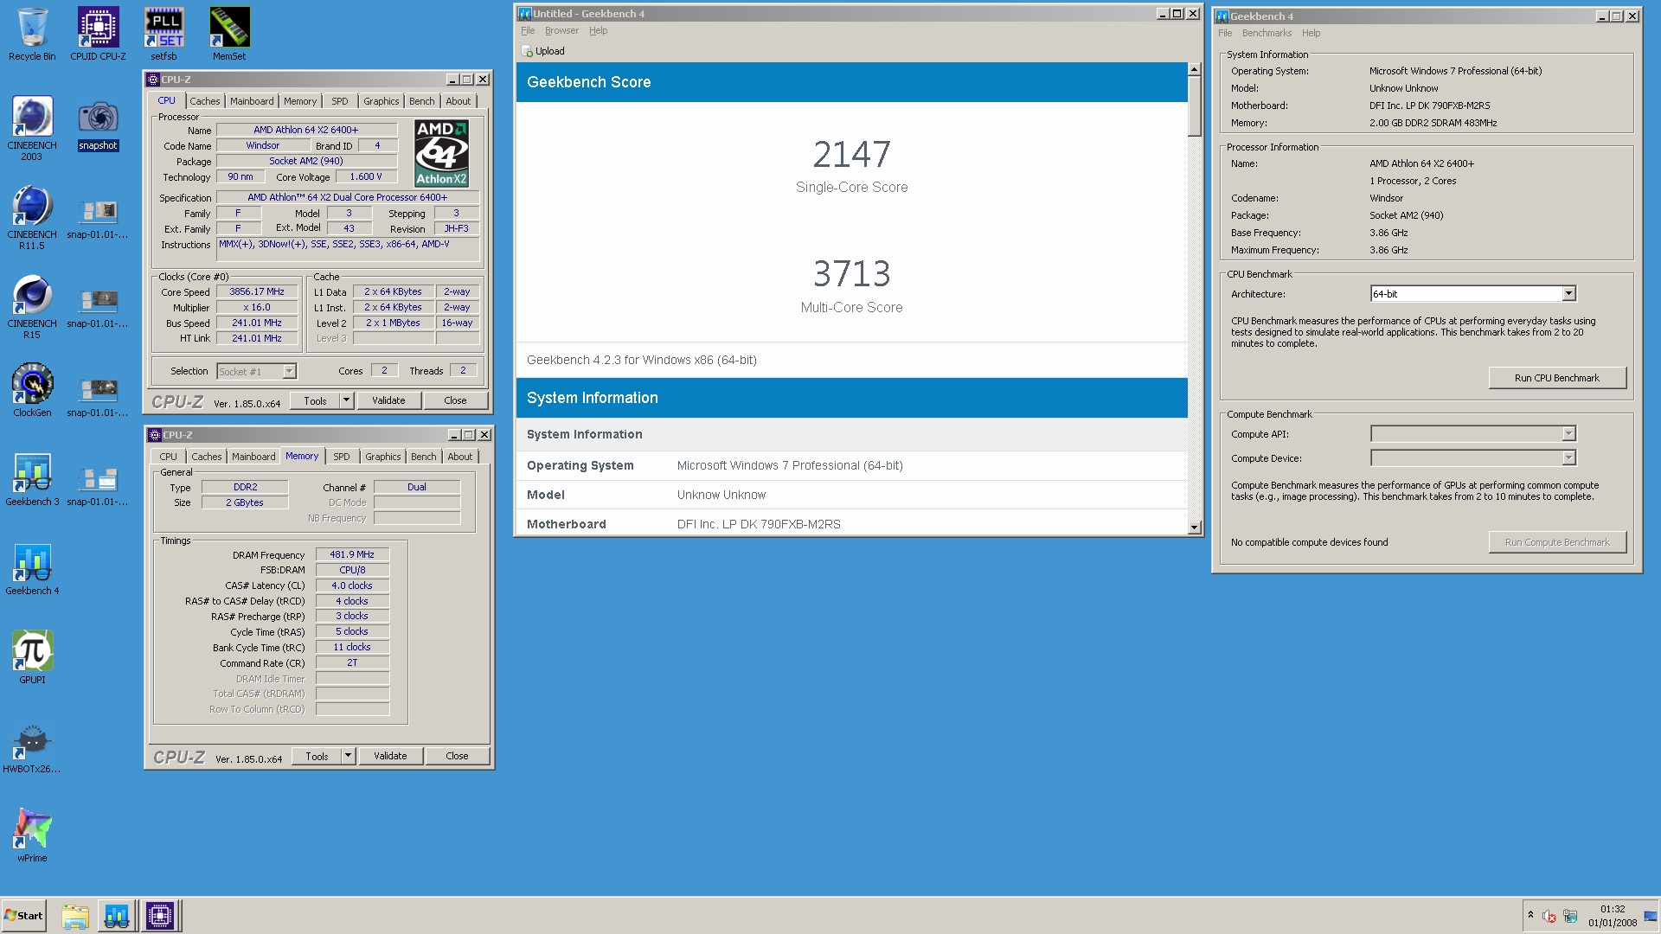This screenshot has height=934, width=1661.
Task: Expand Tools arrow in lower CPU-Z window
Action: [x=348, y=756]
